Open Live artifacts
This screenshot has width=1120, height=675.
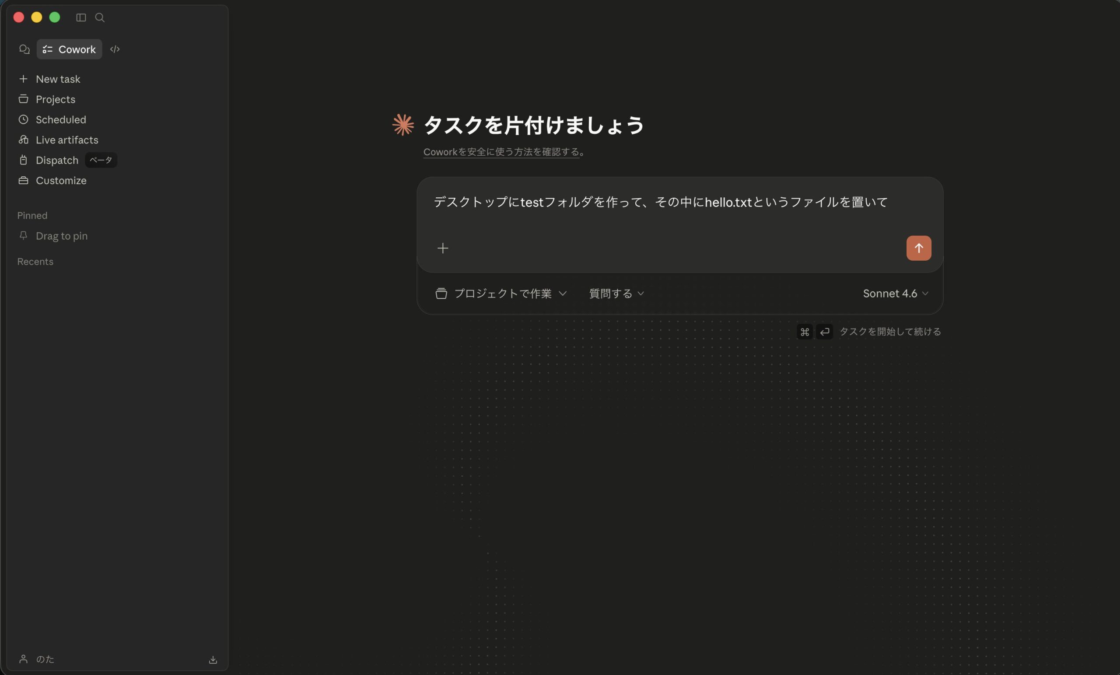[67, 140]
